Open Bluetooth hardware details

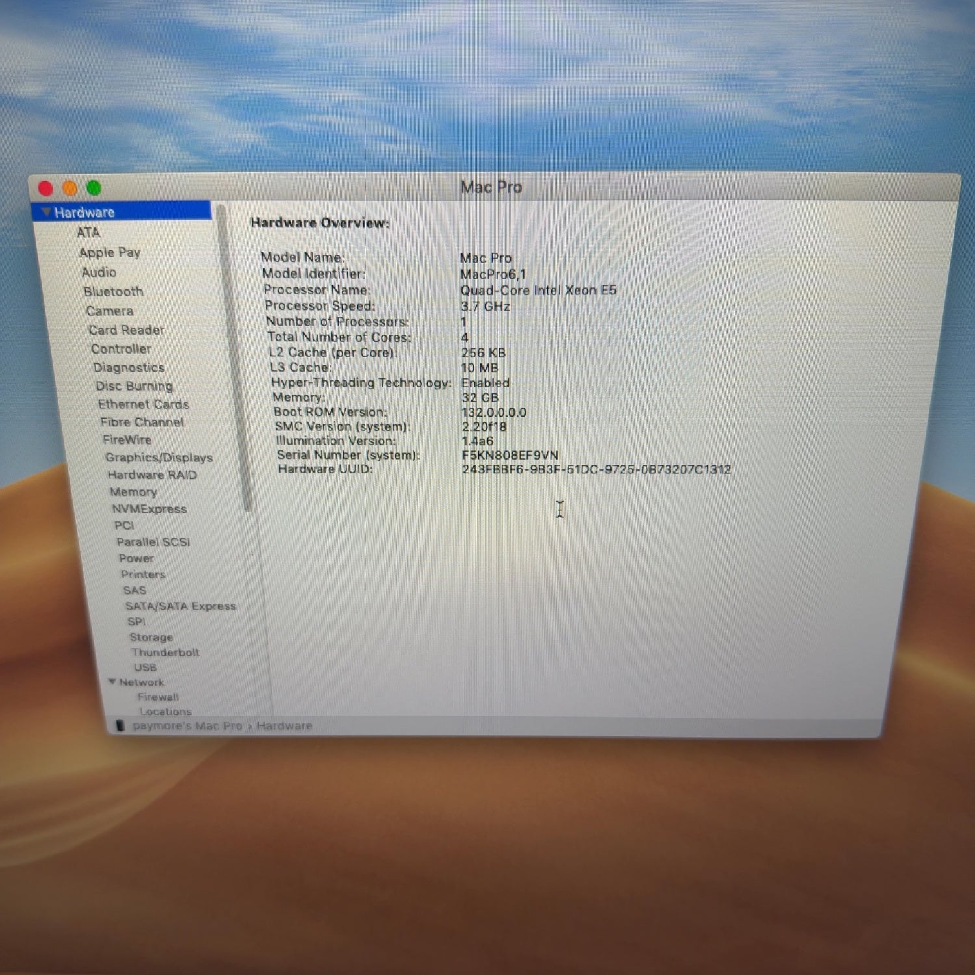(113, 292)
